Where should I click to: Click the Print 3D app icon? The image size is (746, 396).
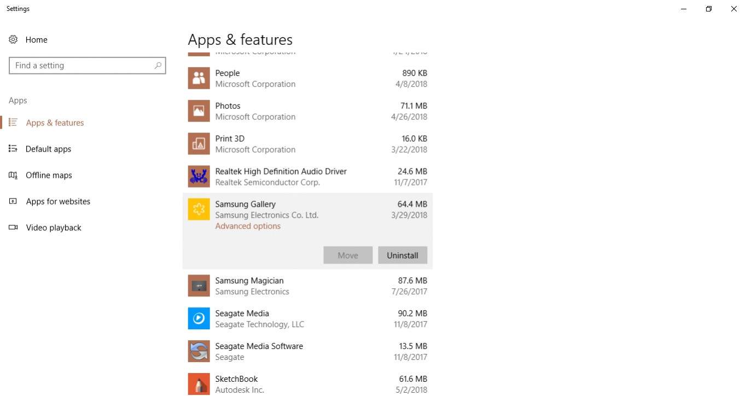tap(199, 144)
